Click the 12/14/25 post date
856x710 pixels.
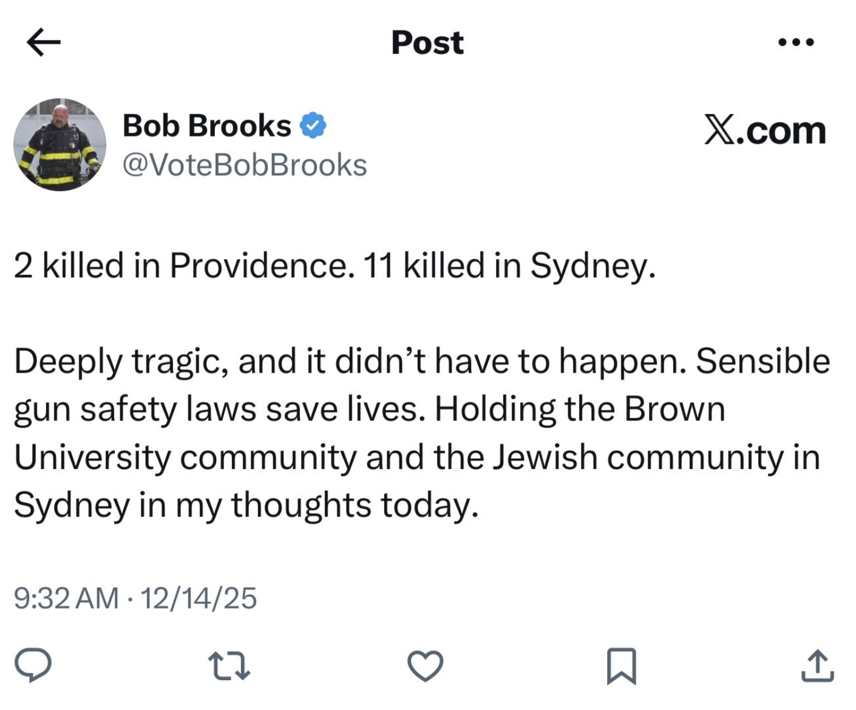coord(199,598)
